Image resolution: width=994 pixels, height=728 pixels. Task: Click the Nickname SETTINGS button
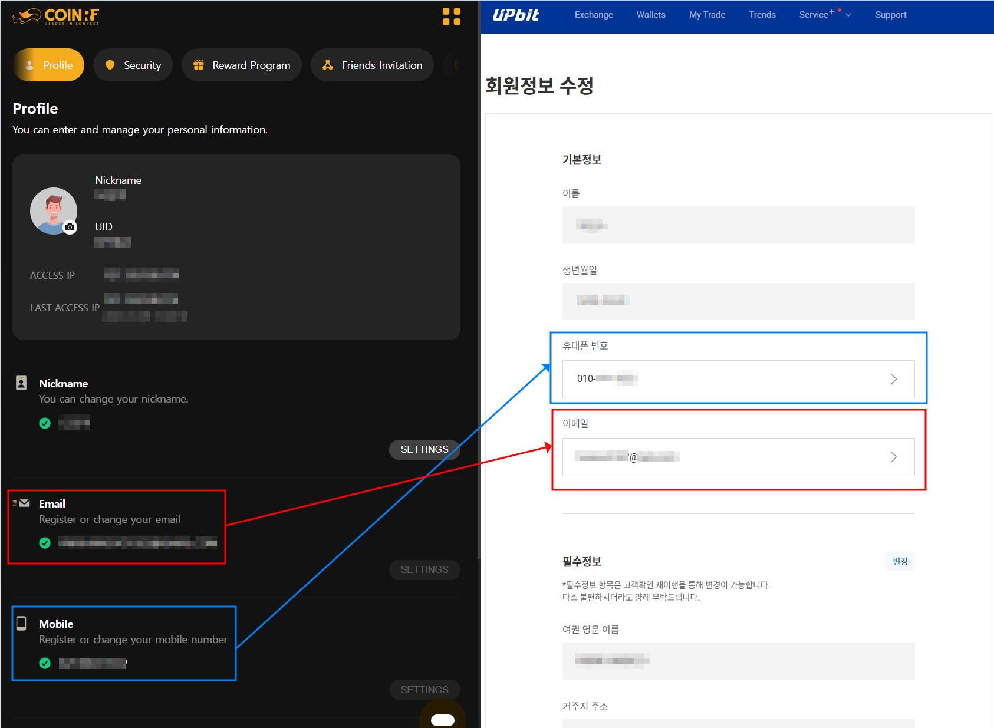pos(424,449)
